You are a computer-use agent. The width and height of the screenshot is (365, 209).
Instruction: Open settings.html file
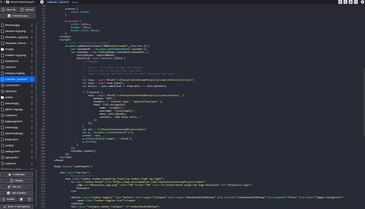click(x=12, y=152)
